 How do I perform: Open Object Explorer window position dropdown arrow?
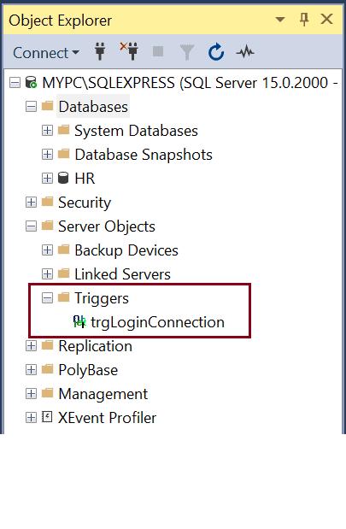pyautogui.click(x=280, y=20)
